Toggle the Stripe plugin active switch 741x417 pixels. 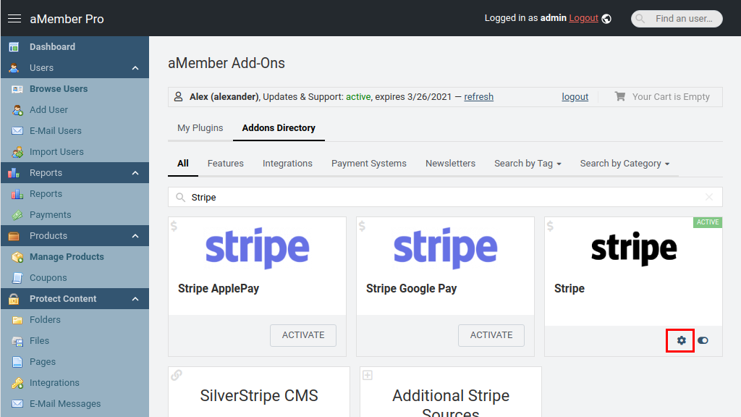click(703, 340)
